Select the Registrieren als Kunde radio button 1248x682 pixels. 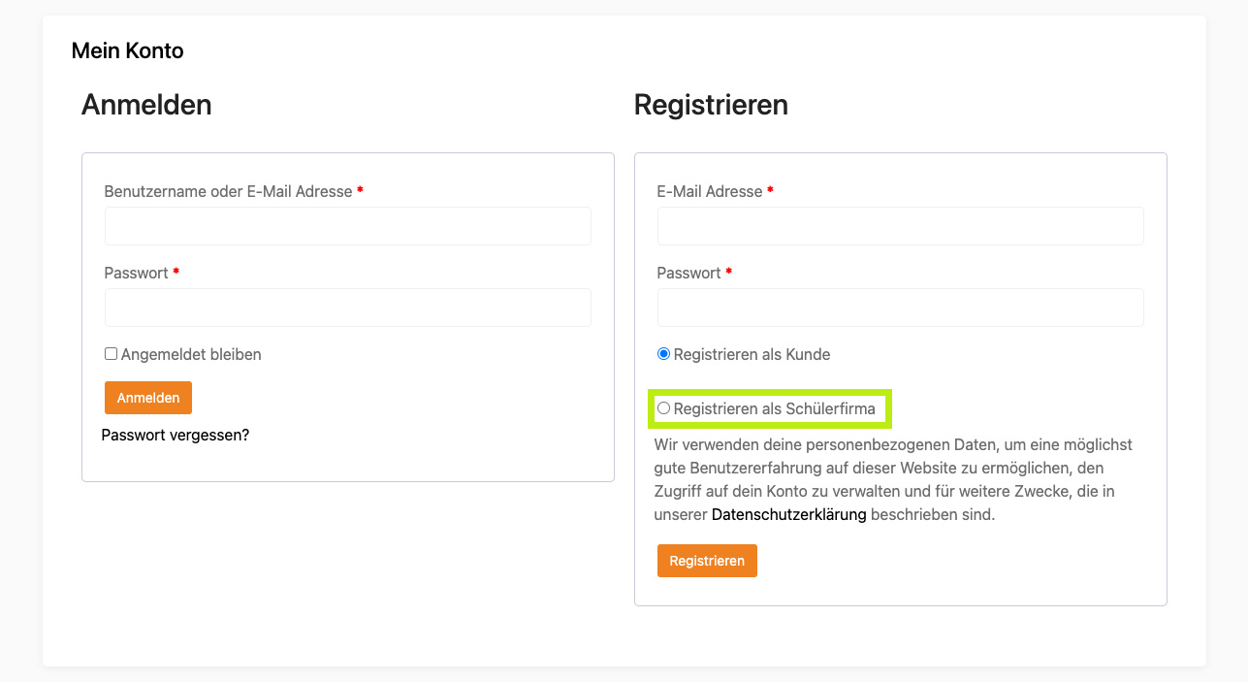point(664,354)
